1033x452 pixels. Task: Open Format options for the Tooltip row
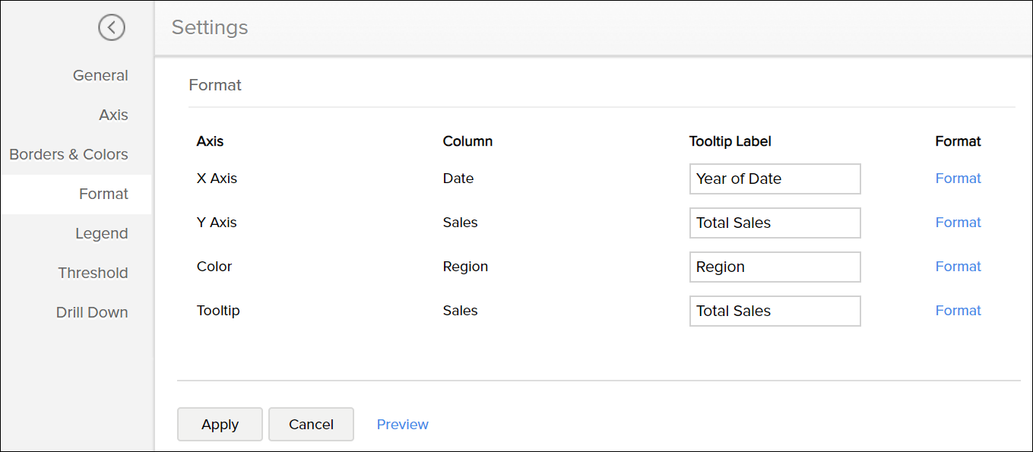958,310
